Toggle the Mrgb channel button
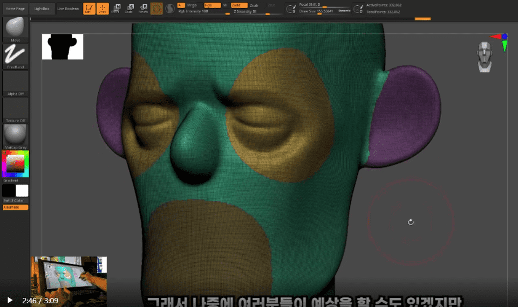 point(192,5)
